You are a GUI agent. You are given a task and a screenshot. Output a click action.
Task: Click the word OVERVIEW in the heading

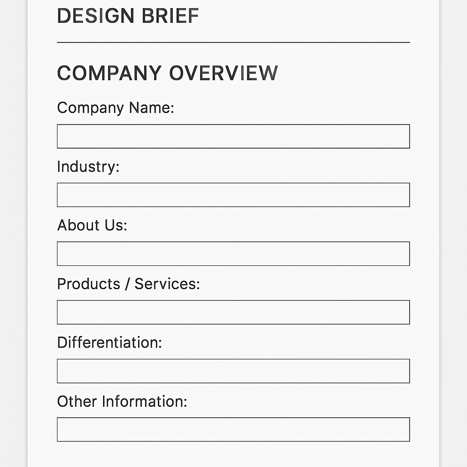(x=223, y=73)
